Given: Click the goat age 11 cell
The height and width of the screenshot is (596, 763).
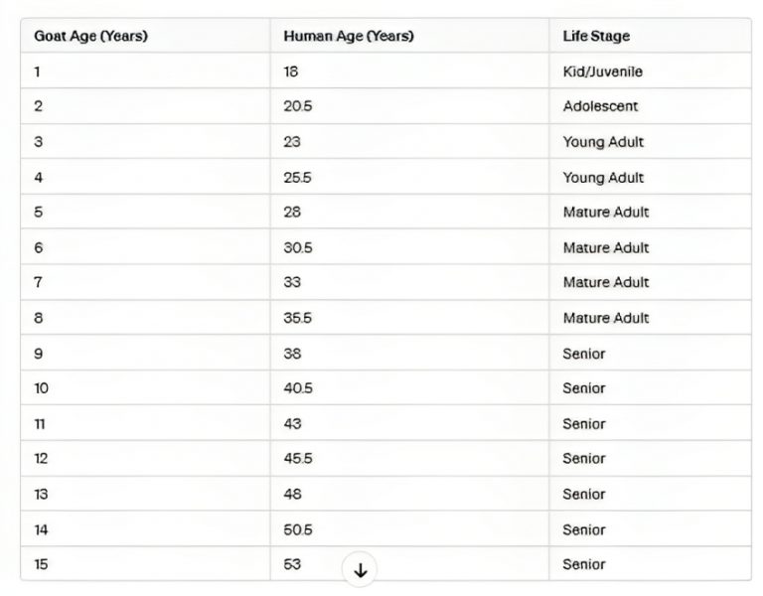Looking at the screenshot, I should click(x=145, y=423).
